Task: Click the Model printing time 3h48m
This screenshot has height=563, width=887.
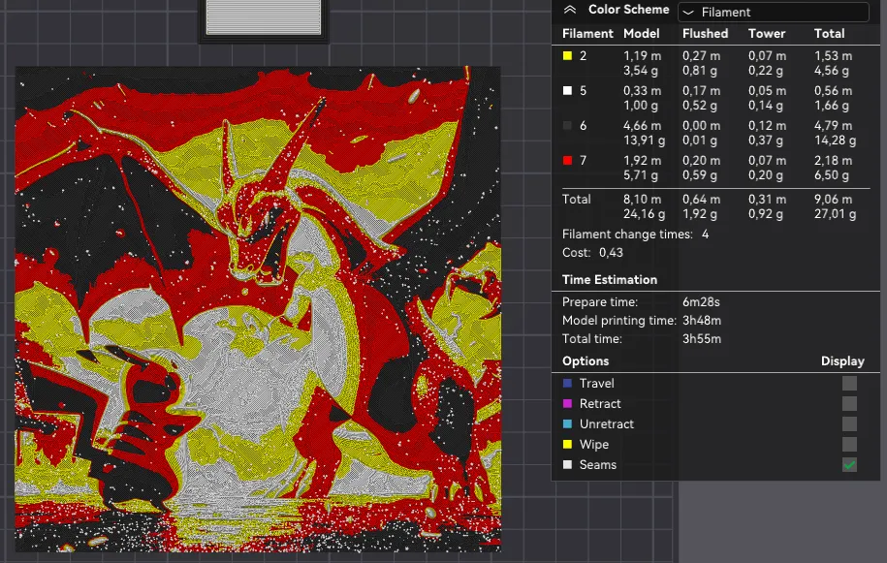Action: click(x=702, y=321)
